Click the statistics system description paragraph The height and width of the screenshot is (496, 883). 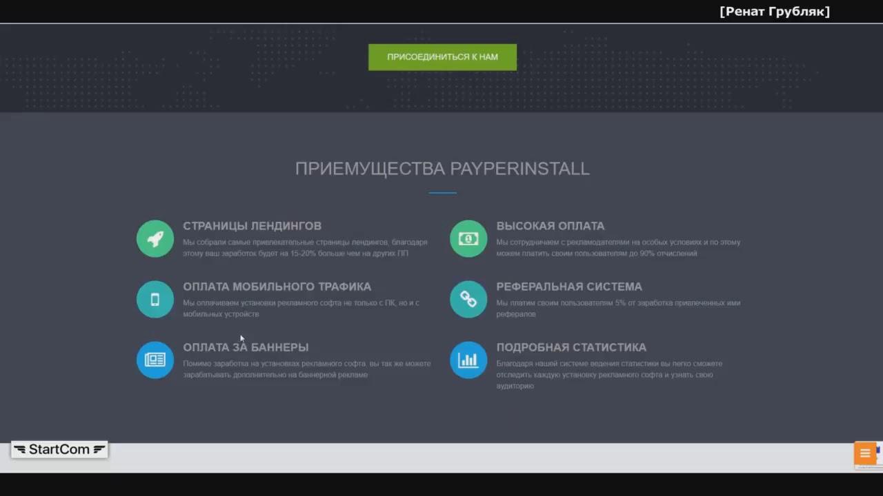(x=610, y=375)
